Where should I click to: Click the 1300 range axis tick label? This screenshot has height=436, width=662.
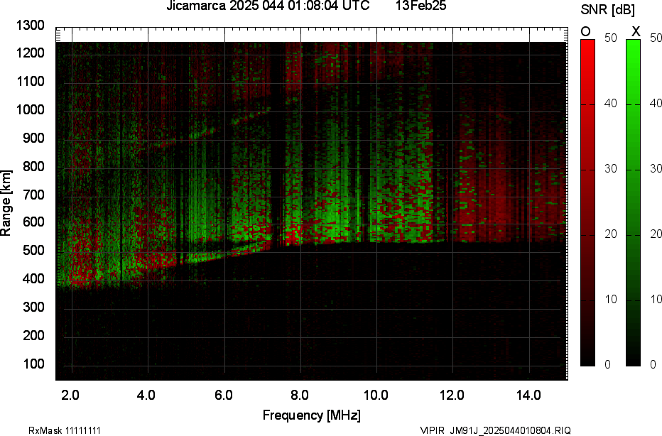pyautogui.click(x=30, y=26)
